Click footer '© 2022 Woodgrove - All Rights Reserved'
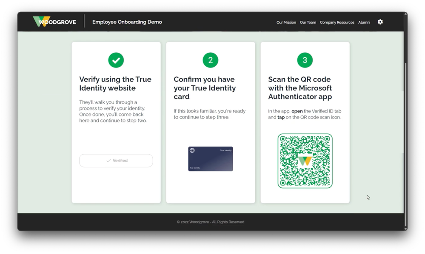 [x=211, y=222]
